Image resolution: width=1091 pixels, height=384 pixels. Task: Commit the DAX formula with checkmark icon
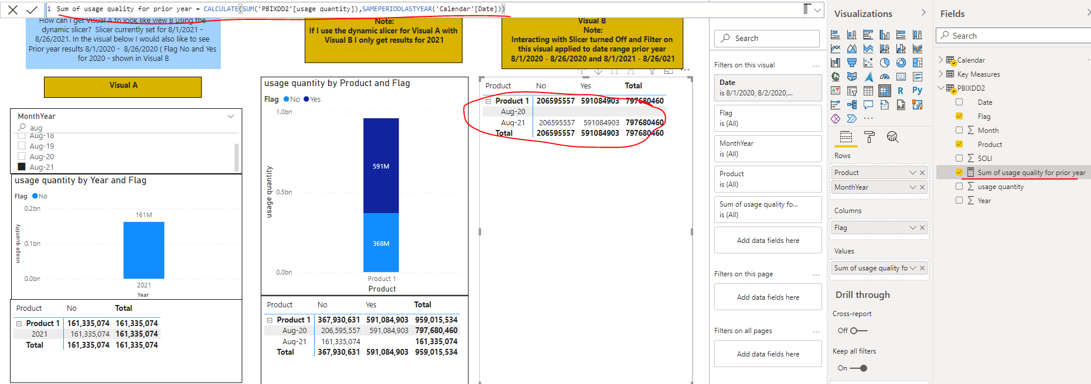click(x=32, y=9)
